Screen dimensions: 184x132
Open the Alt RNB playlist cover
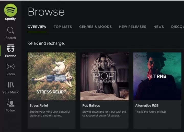(157, 76)
